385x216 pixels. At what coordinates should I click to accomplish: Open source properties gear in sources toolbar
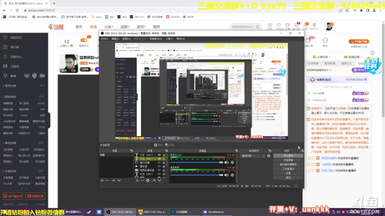click(x=148, y=180)
